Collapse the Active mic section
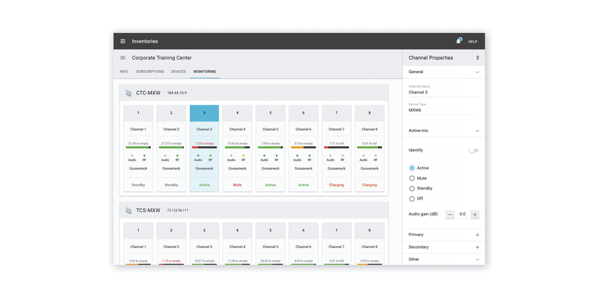 [x=477, y=131]
